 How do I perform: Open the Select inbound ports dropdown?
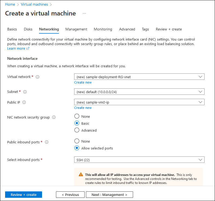[139, 160]
